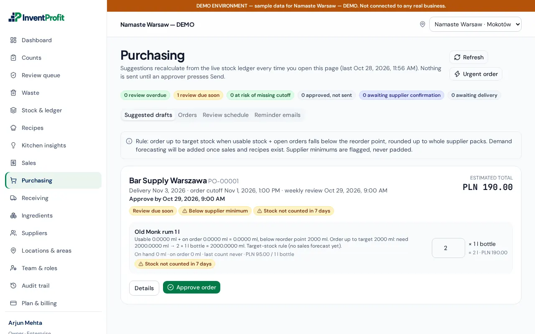The width and height of the screenshot is (535, 334).
Task: Click the Below supplier minimum warning tag
Action: tap(215, 211)
